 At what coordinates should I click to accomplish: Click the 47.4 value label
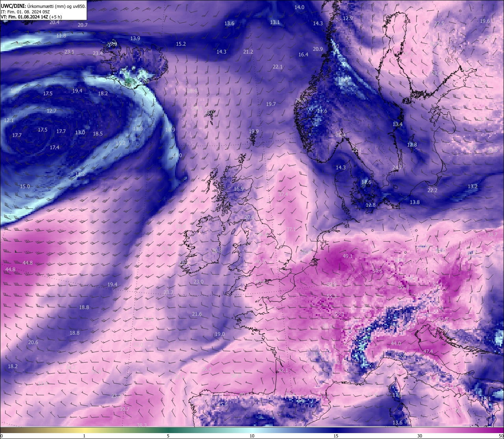(428, 352)
